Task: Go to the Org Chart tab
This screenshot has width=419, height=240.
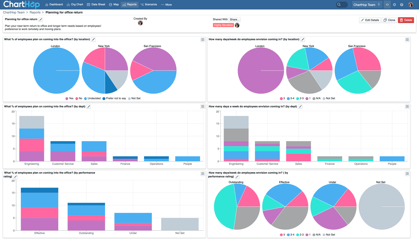Action: tap(75, 5)
